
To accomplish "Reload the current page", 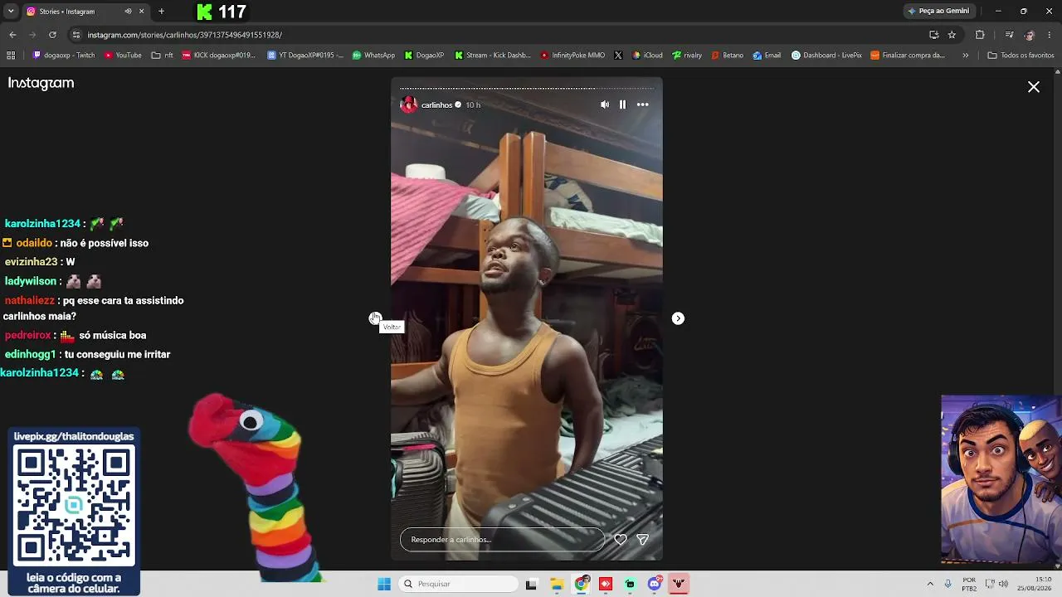I will (52, 35).
